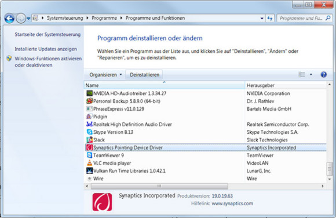
Task: Select the Slack entry name
Action: pos(99,140)
